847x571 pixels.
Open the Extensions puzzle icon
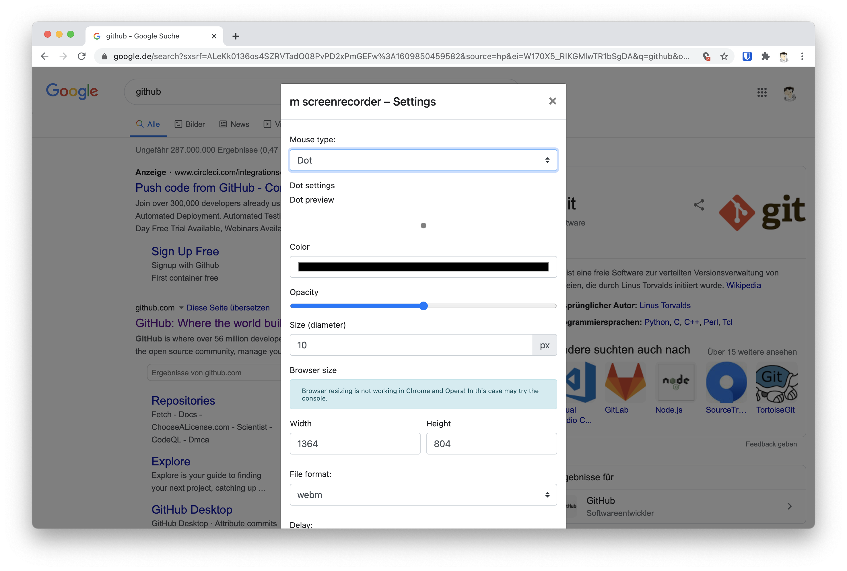click(x=765, y=57)
